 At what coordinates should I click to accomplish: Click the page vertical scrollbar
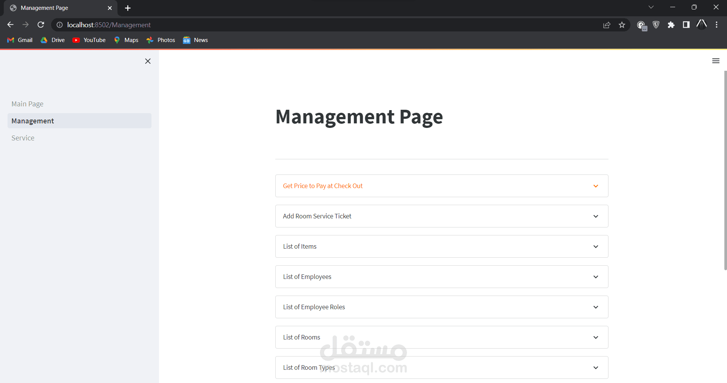point(725,170)
